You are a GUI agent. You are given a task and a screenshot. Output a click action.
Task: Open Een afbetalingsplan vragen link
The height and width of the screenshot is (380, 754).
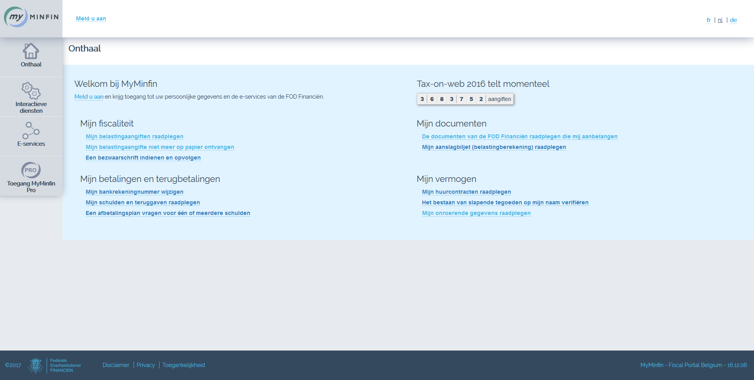[x=168, y=213]
